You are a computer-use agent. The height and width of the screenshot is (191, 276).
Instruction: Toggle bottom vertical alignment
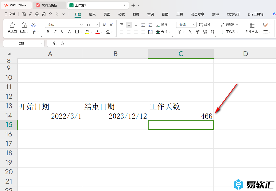coord(136,25)
